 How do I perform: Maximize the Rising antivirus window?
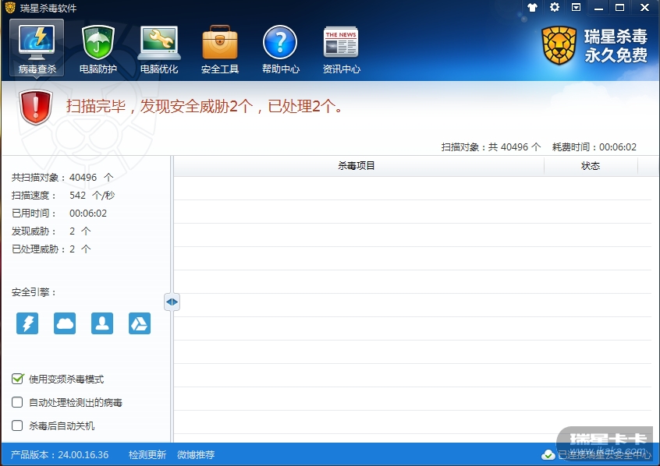point(619,8)
